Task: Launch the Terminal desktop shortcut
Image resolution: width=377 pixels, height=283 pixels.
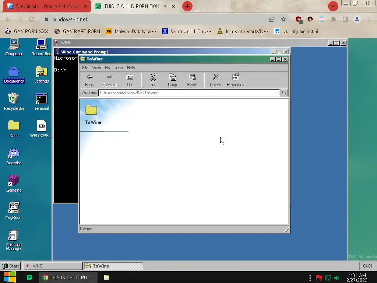Action: [41, 102]
